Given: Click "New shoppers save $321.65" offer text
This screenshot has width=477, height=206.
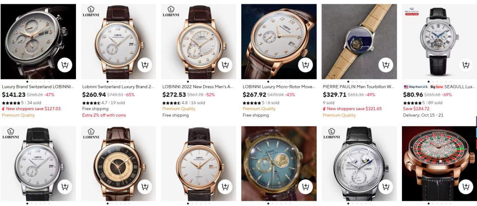Looking at the screenshot, I should (354, 109).
